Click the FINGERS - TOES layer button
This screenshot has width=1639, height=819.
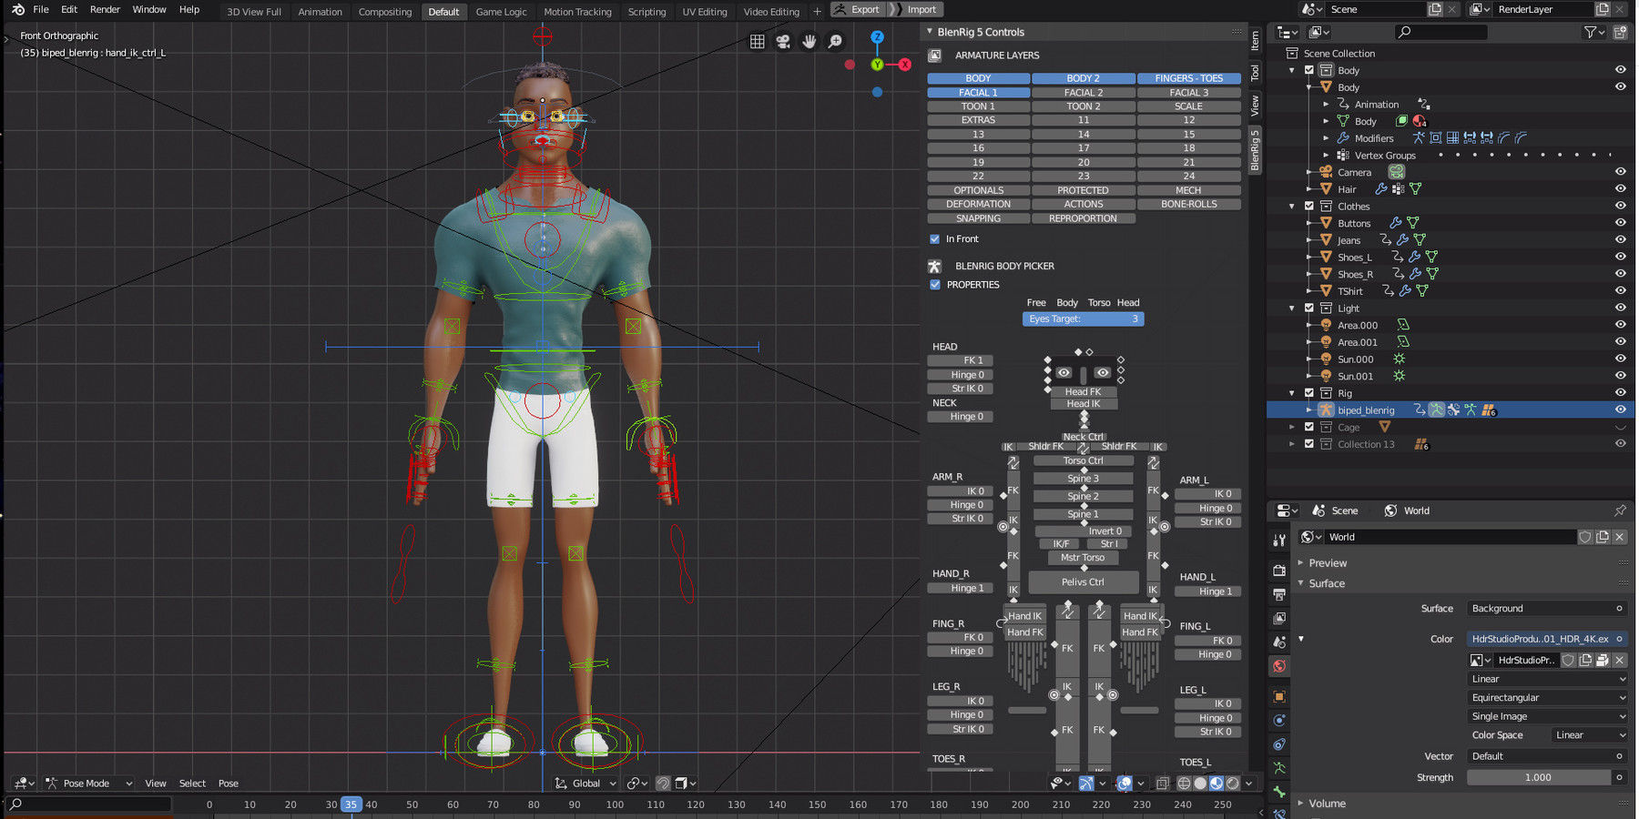pos(1188,78)
